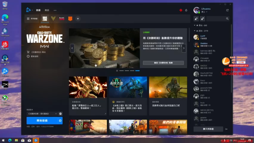Image resolution: width=254 pixels, height=143 pixels.
Task: Click the add friend icon
Action: 196,19
